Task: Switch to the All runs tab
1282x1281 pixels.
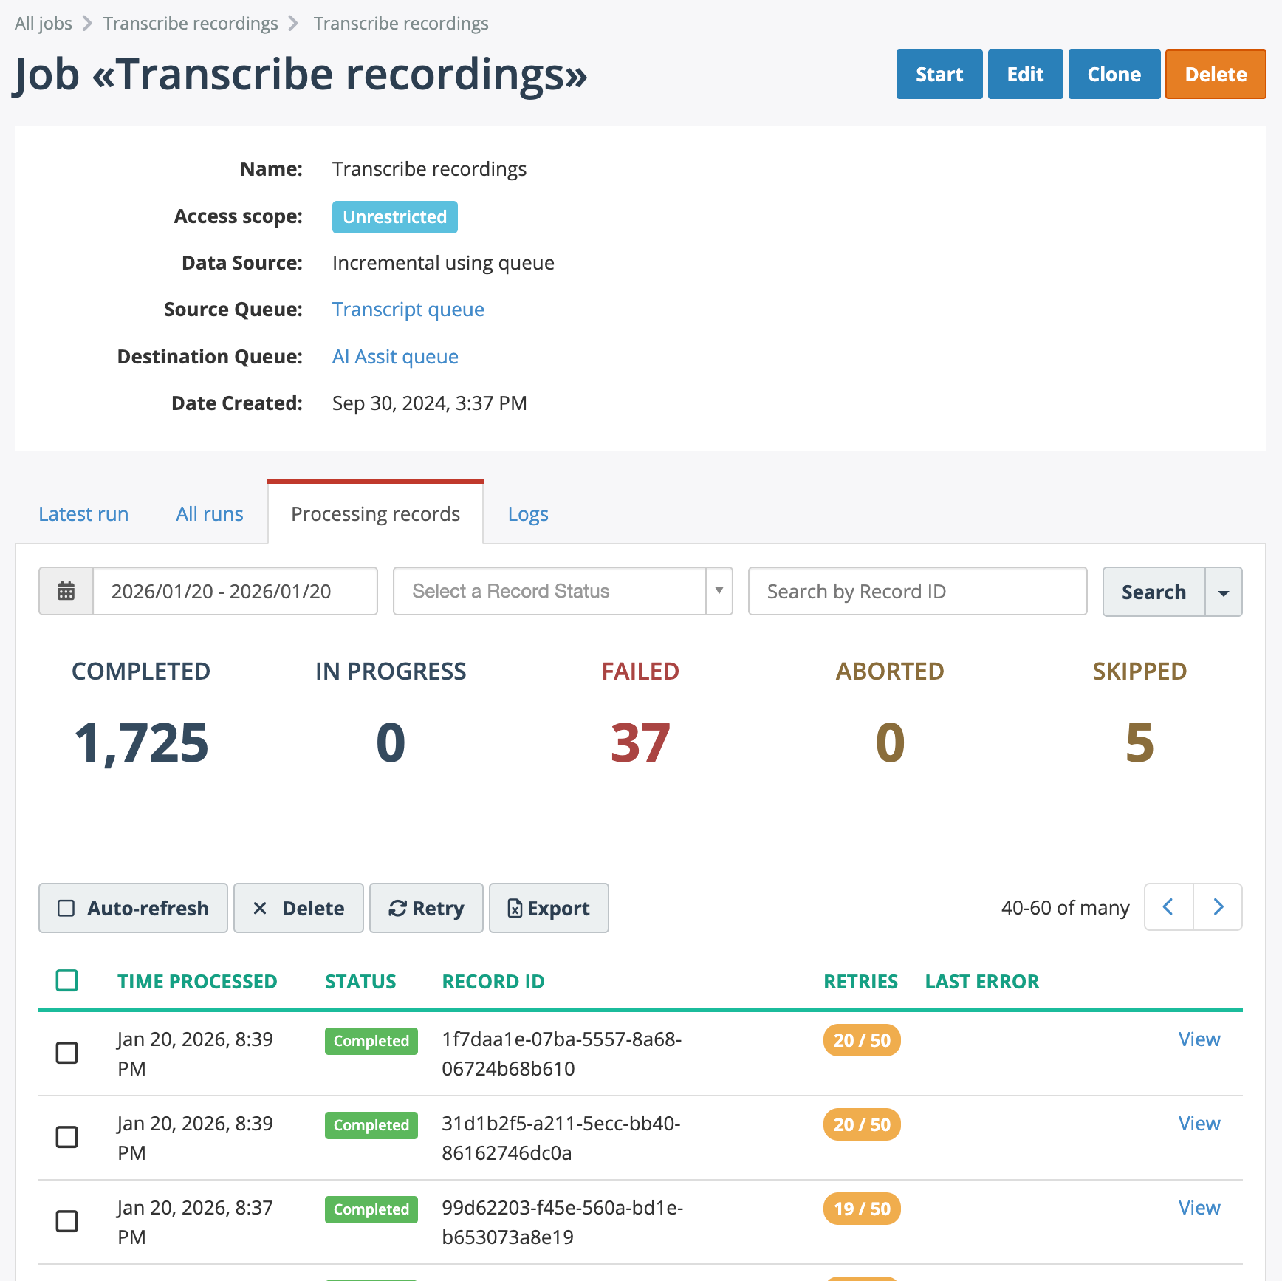Action: pos(209,513)
